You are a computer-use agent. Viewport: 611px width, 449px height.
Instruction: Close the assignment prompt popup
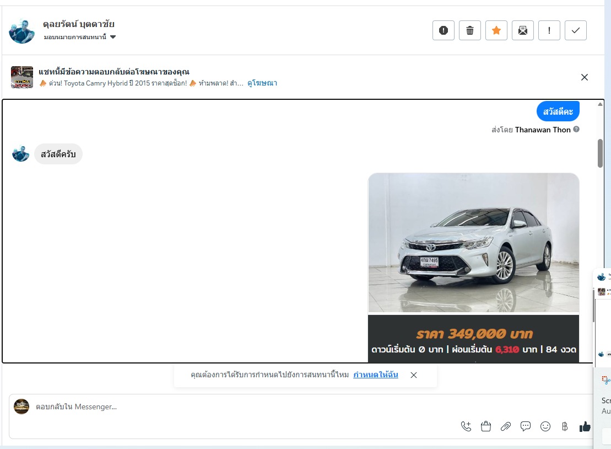414,375
